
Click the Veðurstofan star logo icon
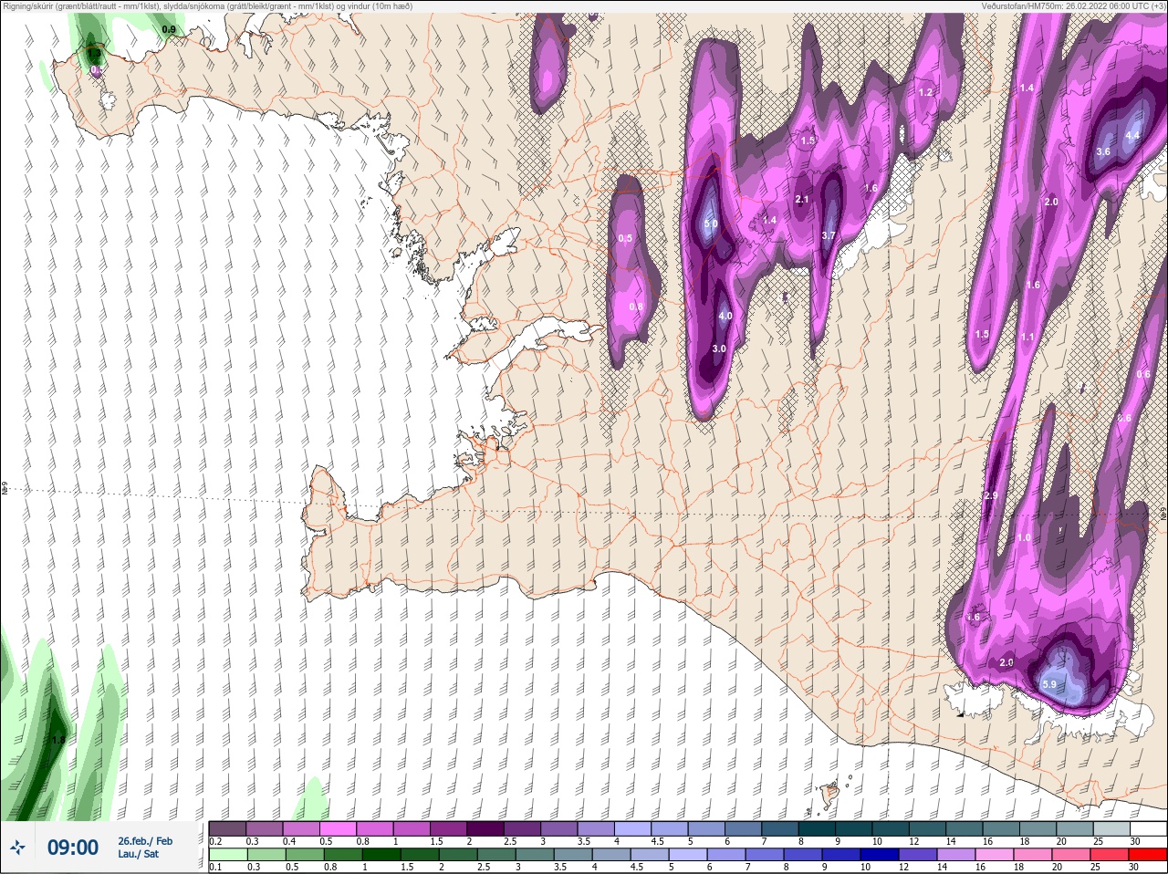18,848
